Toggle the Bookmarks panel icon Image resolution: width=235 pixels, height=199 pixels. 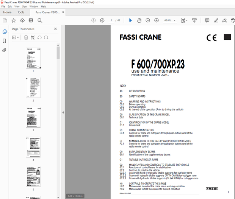[5, 41]
